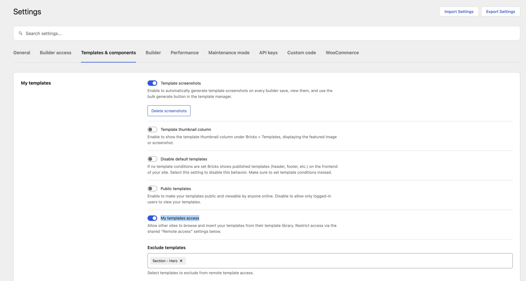Open the General tab
The image size is (526, 281).
22,53
